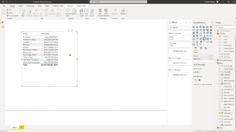Check the Net Price field checkbox
Image resolution: width=236 pixels, height=132 pixels.
click(x=220, y=78)
